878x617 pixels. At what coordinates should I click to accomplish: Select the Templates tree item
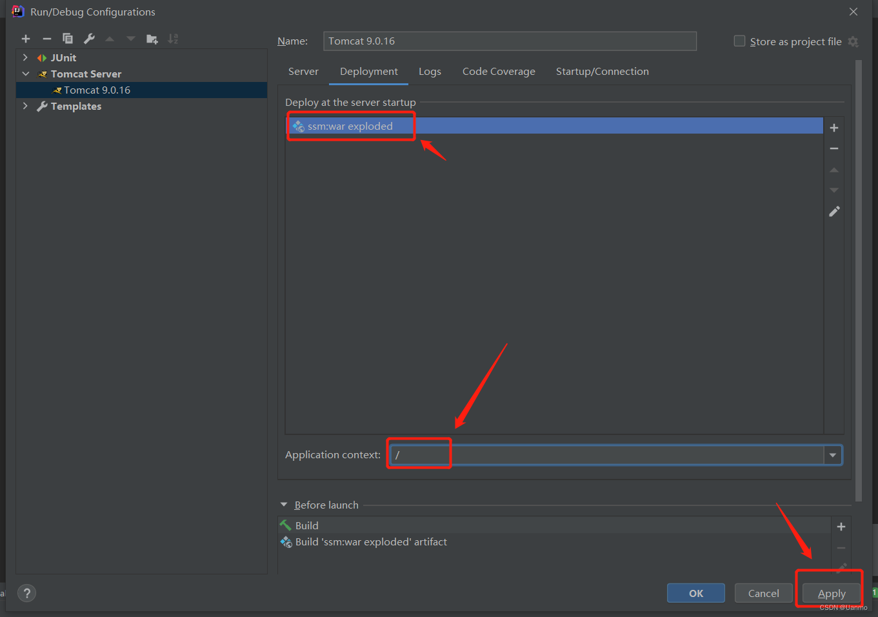(76, 106)
